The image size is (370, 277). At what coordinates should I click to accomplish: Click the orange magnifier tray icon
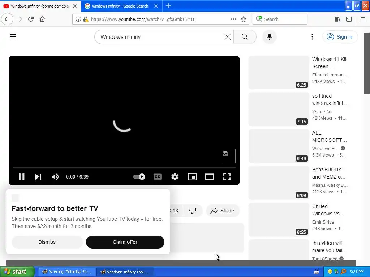point(343,272)
